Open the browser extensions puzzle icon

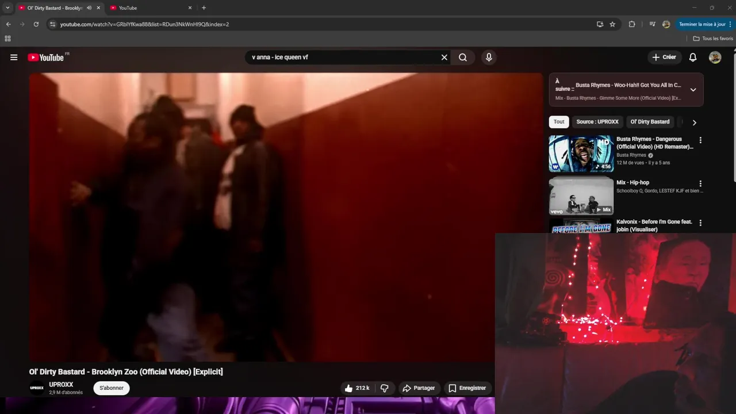[632, 24]
